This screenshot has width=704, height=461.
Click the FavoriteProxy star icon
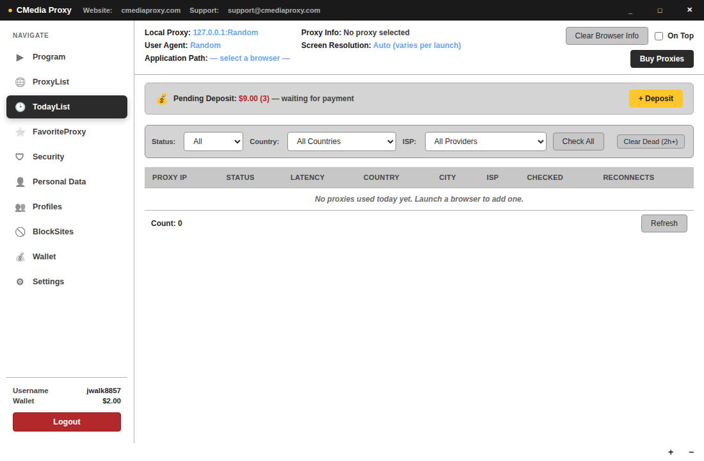click(20, 132)
